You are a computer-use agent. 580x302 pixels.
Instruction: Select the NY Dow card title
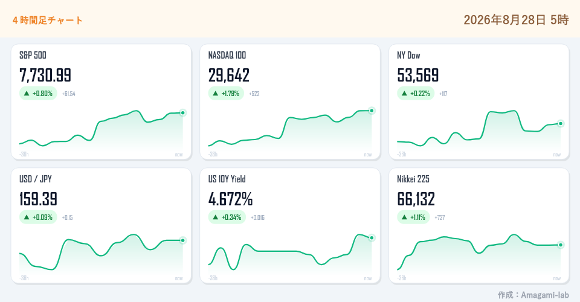tap(409, 56)
